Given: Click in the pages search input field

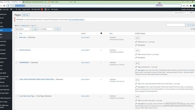Looking at the screenshot, I should (x=175, y=25).
